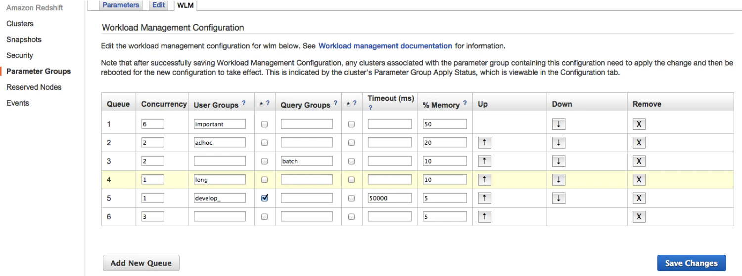Switch to the Edit tab
Viewport: 742px width, 276px height.
159,5
